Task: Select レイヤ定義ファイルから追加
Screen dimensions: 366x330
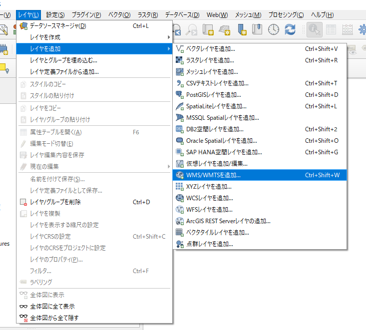Action: click(x=94, y=72)
